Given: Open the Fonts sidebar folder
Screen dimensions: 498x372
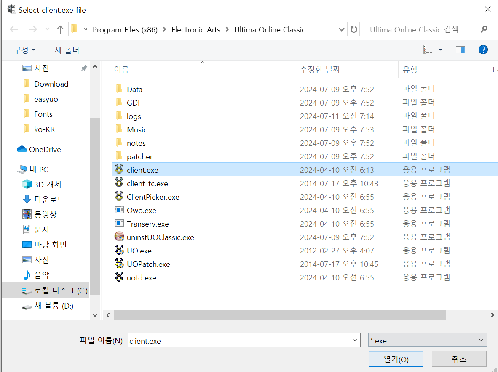Looking at the screenshot, I should pyautogui.click(x=38, y=114).
